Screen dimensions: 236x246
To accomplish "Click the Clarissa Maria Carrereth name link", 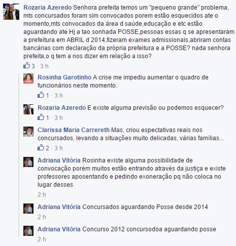I will (74, 130).
